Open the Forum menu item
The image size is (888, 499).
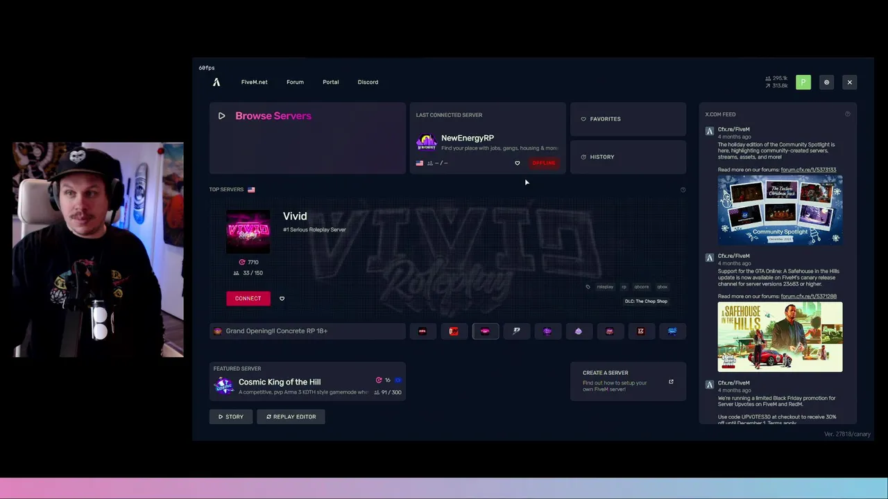(295, 82)
